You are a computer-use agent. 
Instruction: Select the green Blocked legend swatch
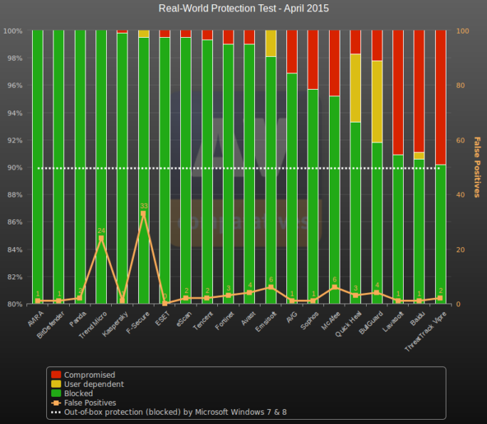(56, 393)
